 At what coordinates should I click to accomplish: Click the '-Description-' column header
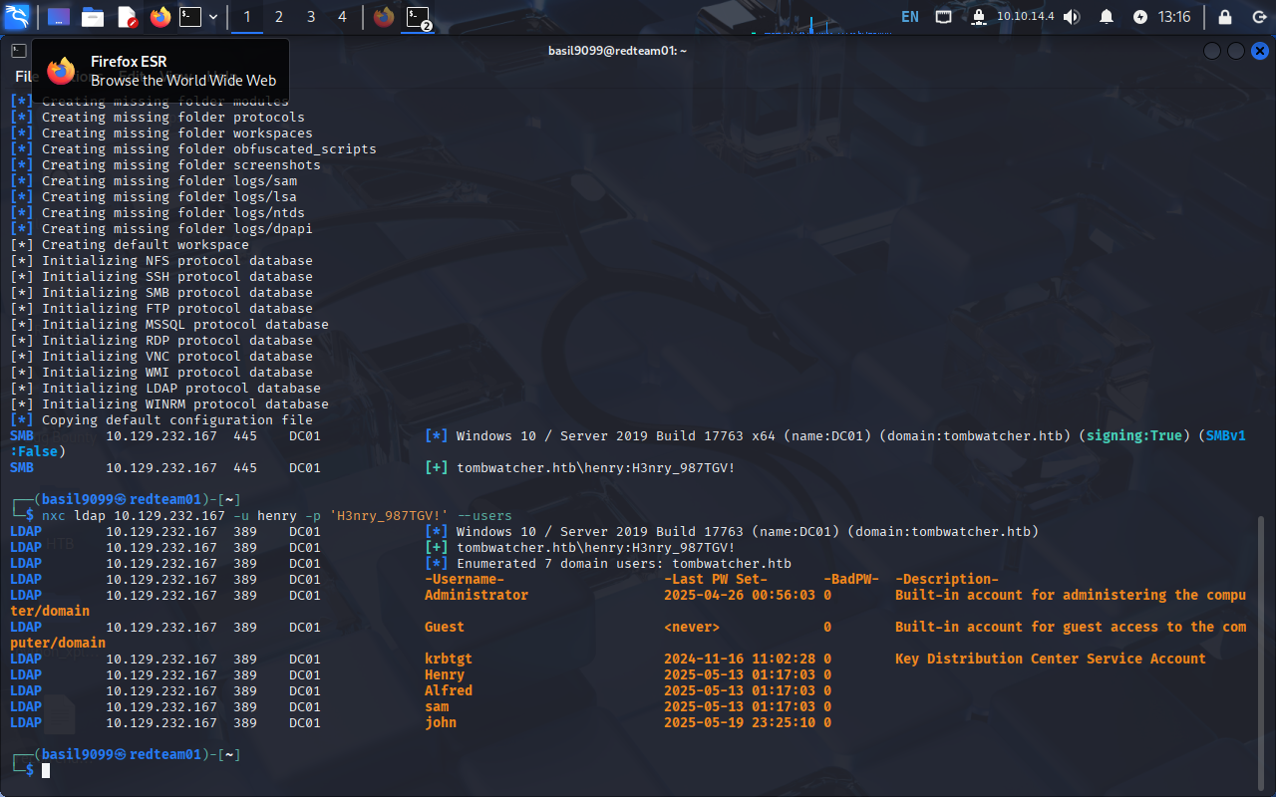[947, 579]
